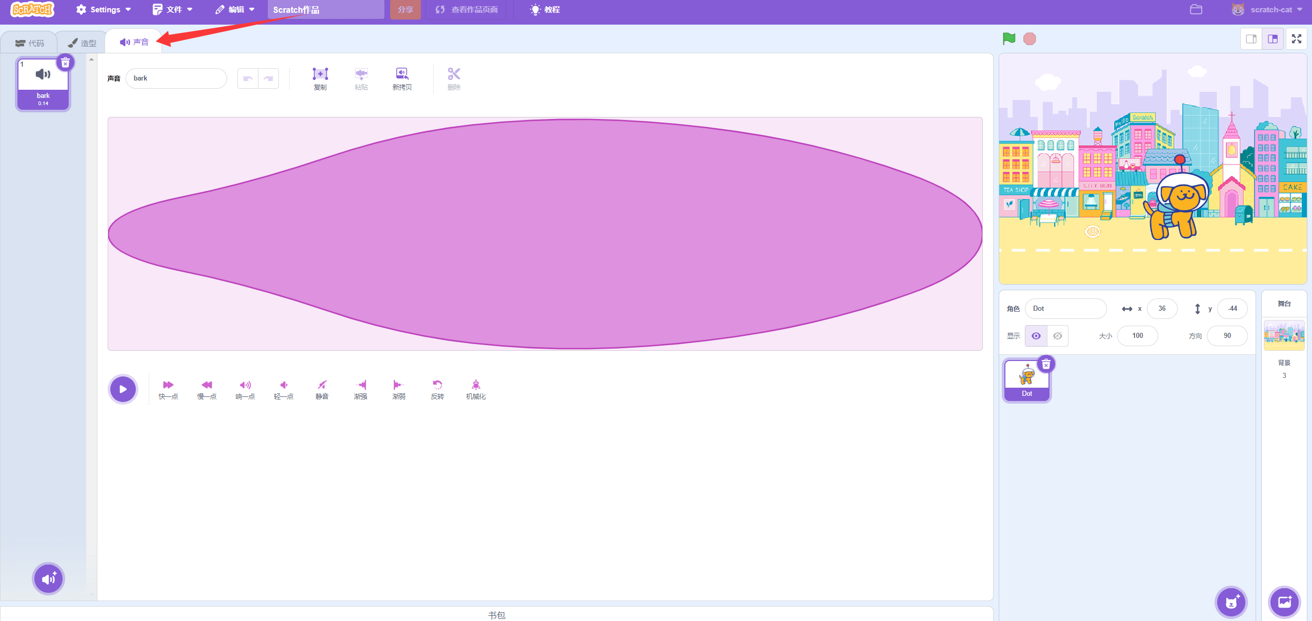This screenshot has width=1312, height=621.
Task: Switch to the 造型 (Costumes) tab
Action: [x=82, y=43]
